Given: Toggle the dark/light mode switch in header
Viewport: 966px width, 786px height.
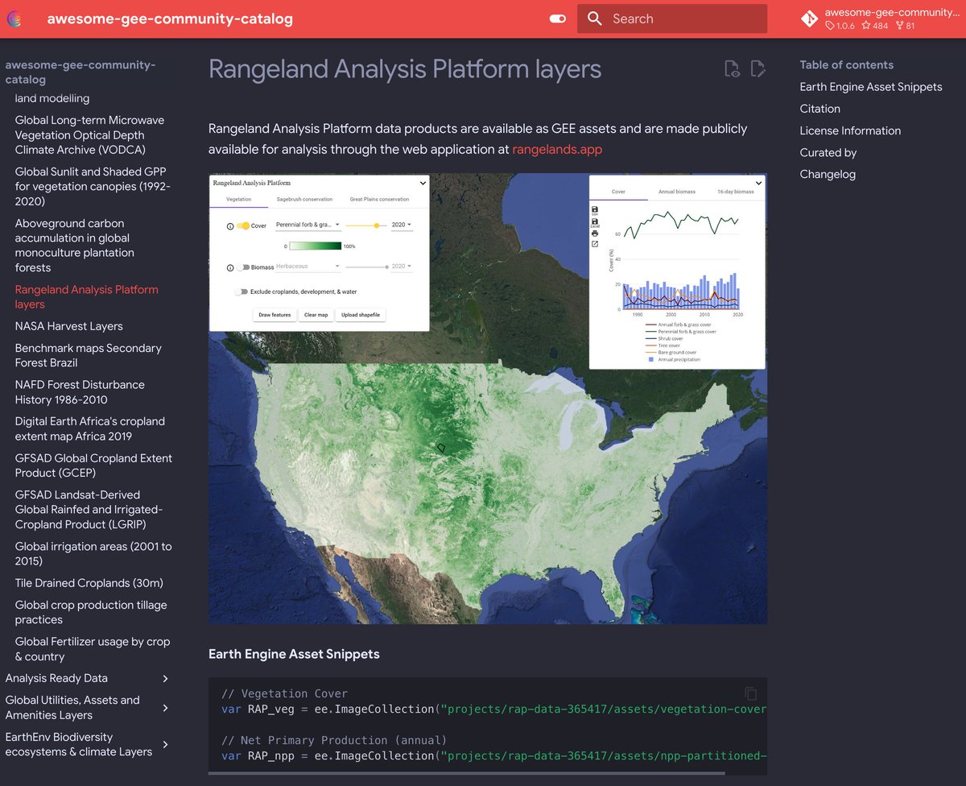Looking at the screenshot, I should (x=558, y=19).
